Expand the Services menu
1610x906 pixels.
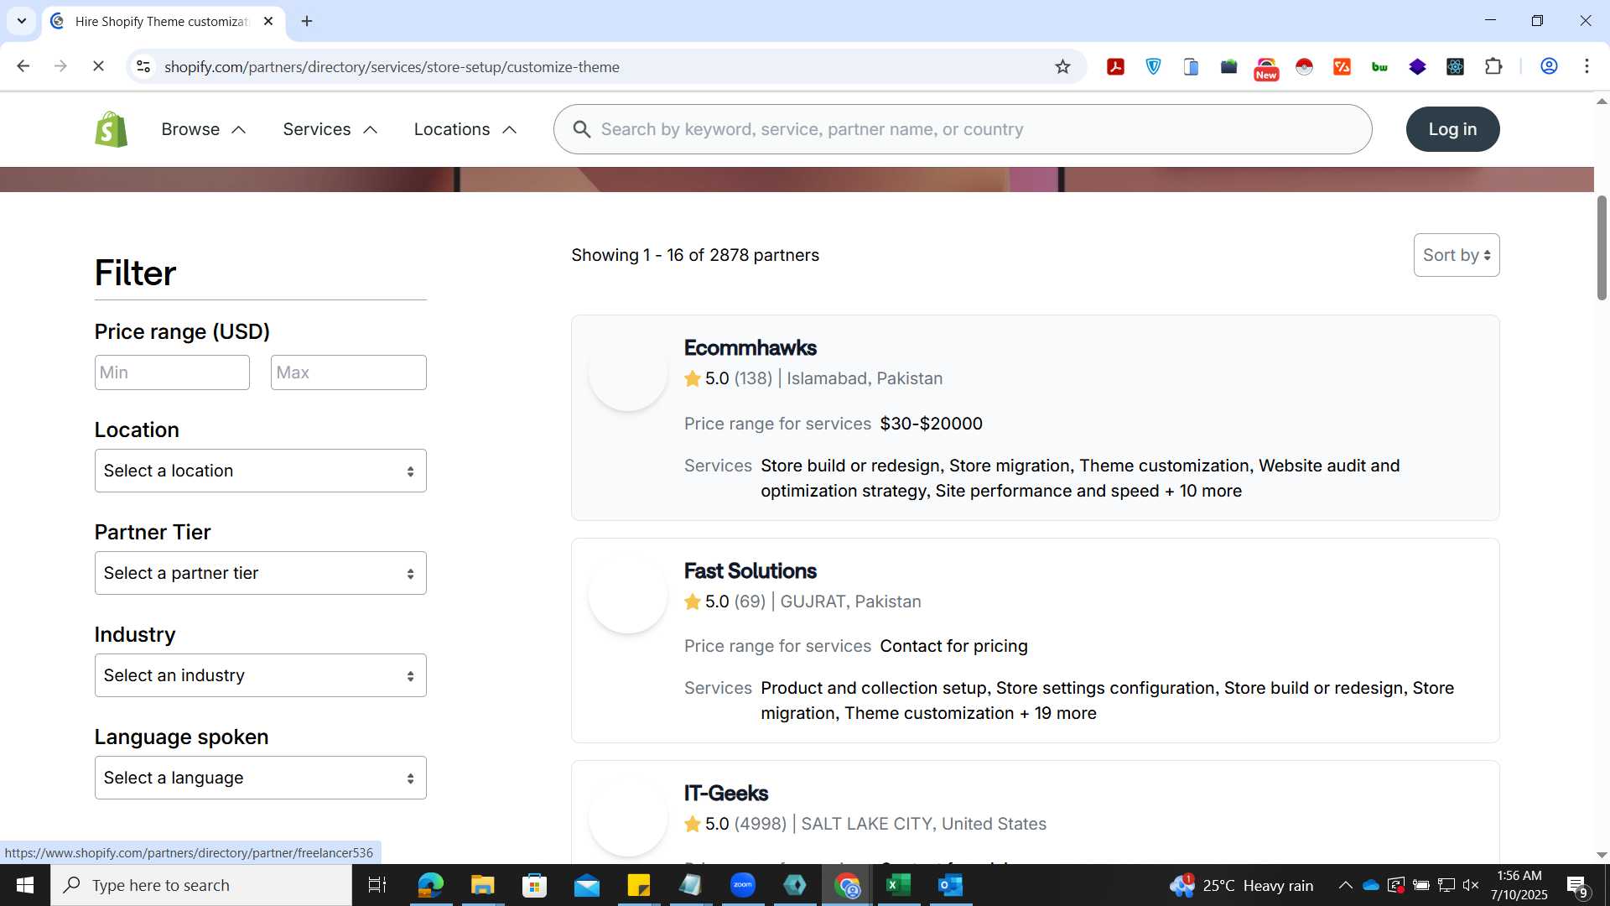coord(330,129)
